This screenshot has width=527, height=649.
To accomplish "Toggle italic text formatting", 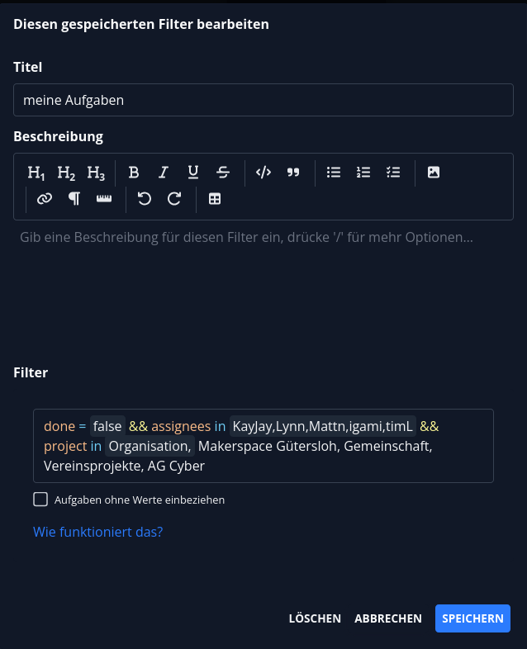I will 164,173.
